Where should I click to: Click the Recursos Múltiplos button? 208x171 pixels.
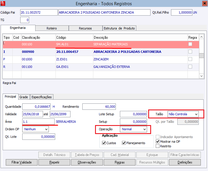[x=152, y=162]
